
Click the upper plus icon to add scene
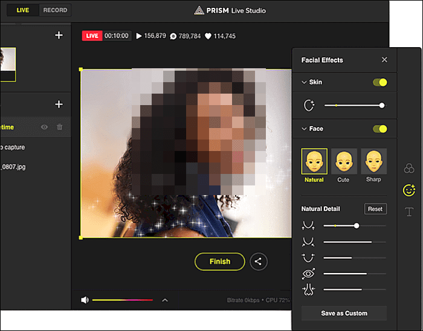pos(59,36)
